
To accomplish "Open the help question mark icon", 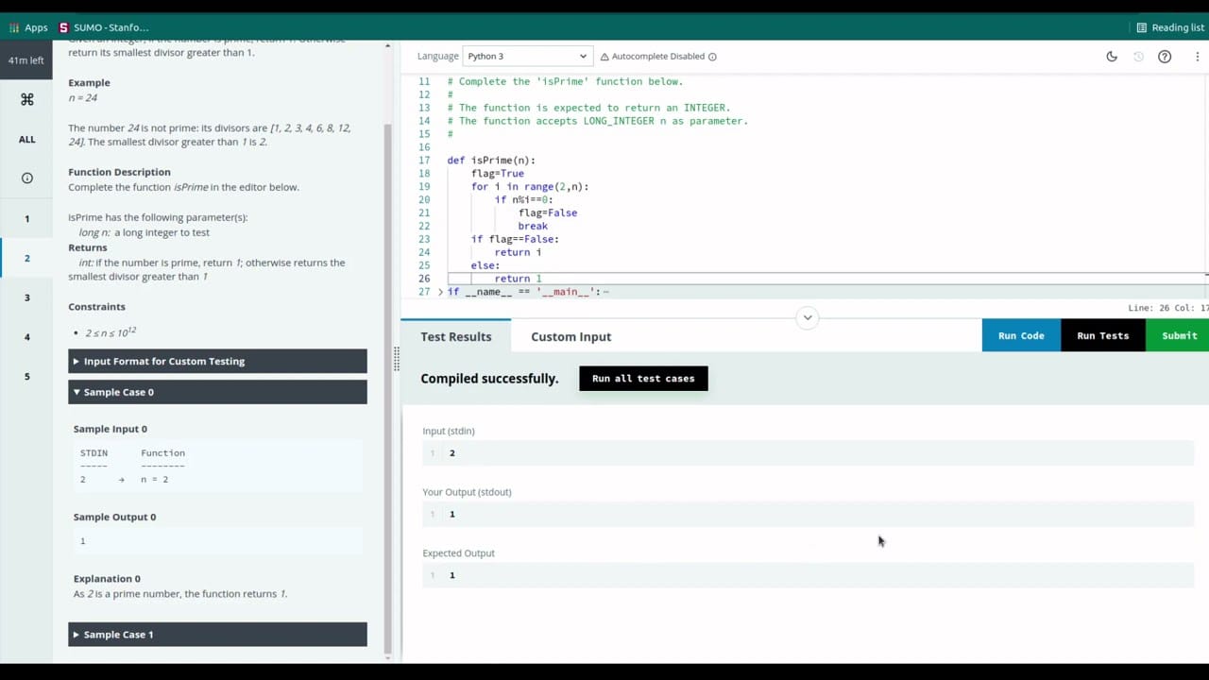I will coord(1165,57).
